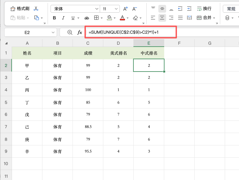Open the Underline style dropdown arrow
Viewport: 239px width, 180px height.
(78, 18)
